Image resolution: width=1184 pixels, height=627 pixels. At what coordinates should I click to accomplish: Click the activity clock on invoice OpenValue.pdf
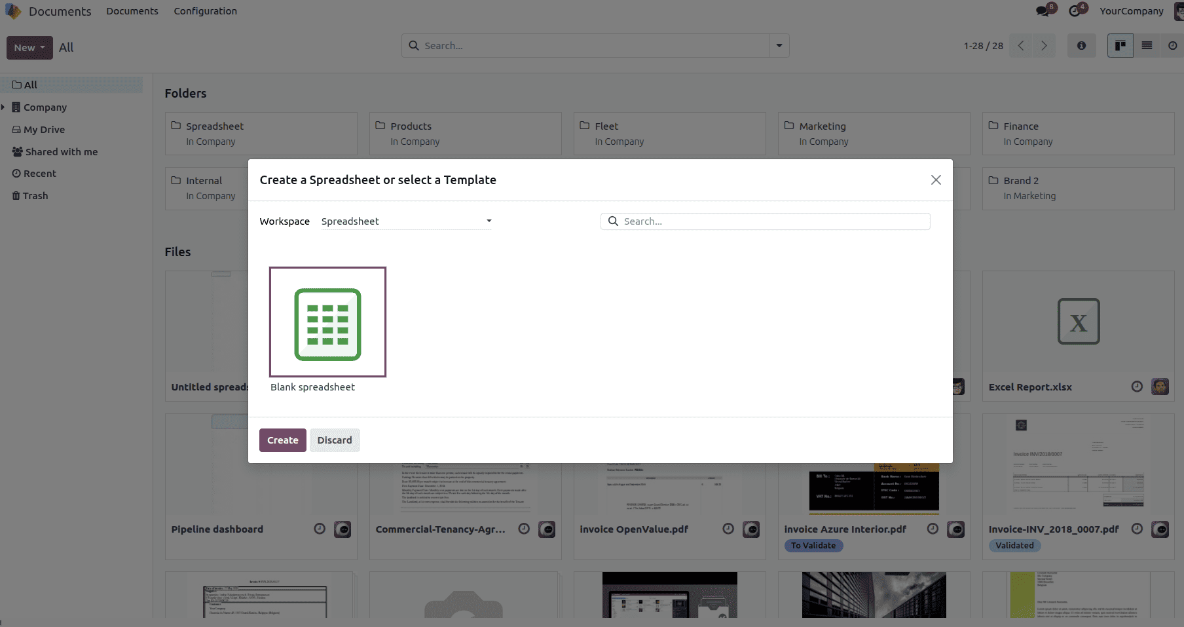[x=728, y=529]
